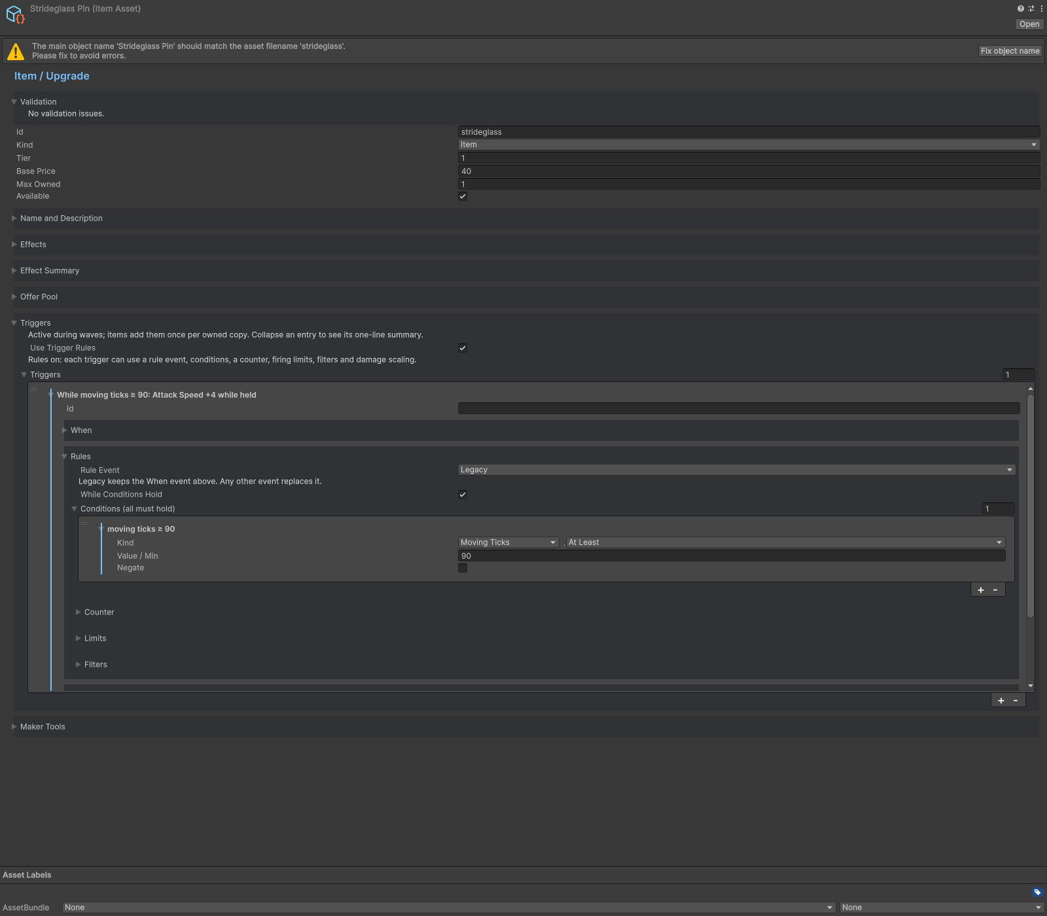Viewport: 1047px width, 916px height.
Task: Open the help reference question-mark icon
Action: coord(1020,9)
